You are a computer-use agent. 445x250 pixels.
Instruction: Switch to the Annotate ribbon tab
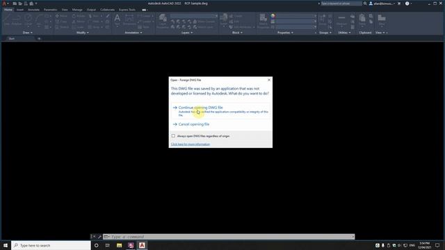tap(33, 10)
